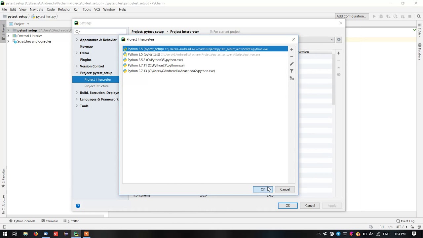Viewport: 423px width, 238px height.
Task: Select Plugins in settings list
Action: (86, 59)
